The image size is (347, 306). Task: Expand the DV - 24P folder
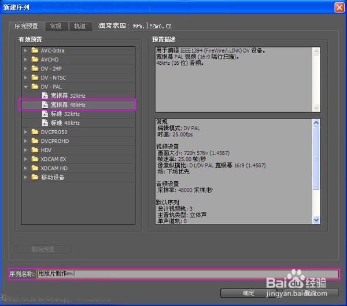click(x=25, y=69)
